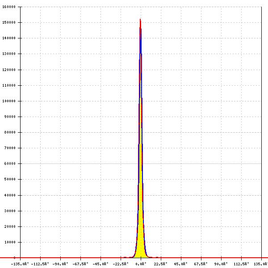Click the x-axis label "-67.5Â°"
The width and height of the screenshot is (268, 268).
coord(80,264)
